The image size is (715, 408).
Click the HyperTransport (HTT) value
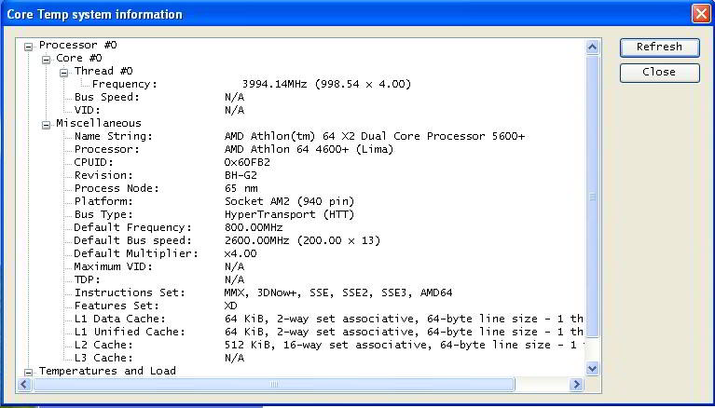click(x=290, y=214)
